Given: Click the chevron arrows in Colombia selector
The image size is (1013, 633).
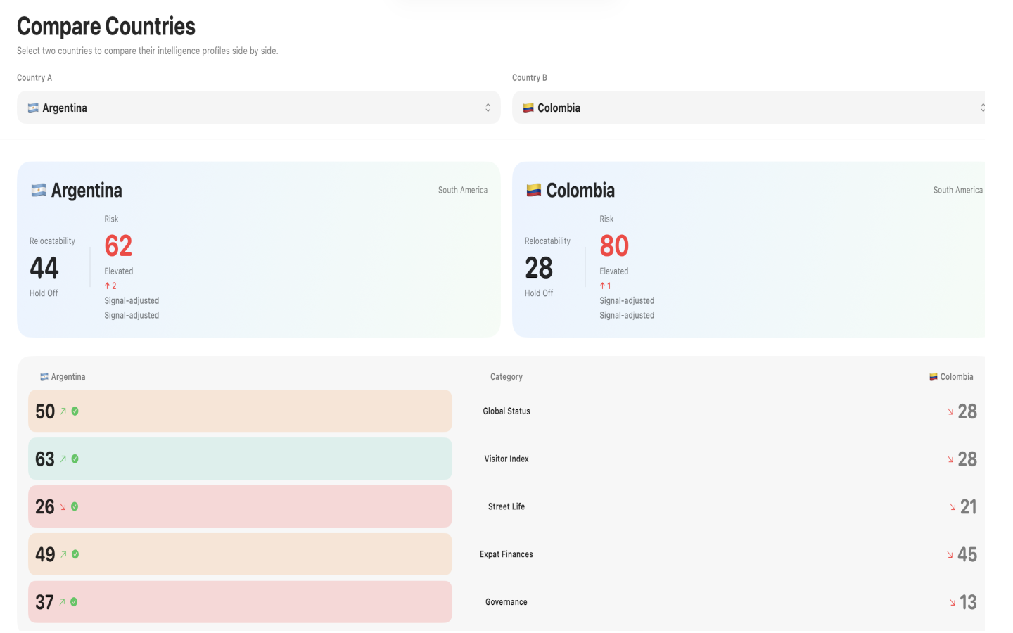Looking at the screenshot, I should click(982, 108).
